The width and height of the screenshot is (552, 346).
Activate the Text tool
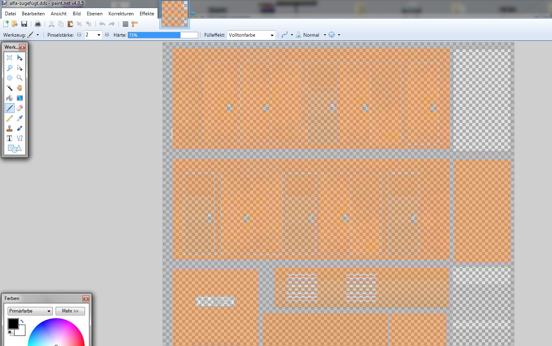pos(10,138)
